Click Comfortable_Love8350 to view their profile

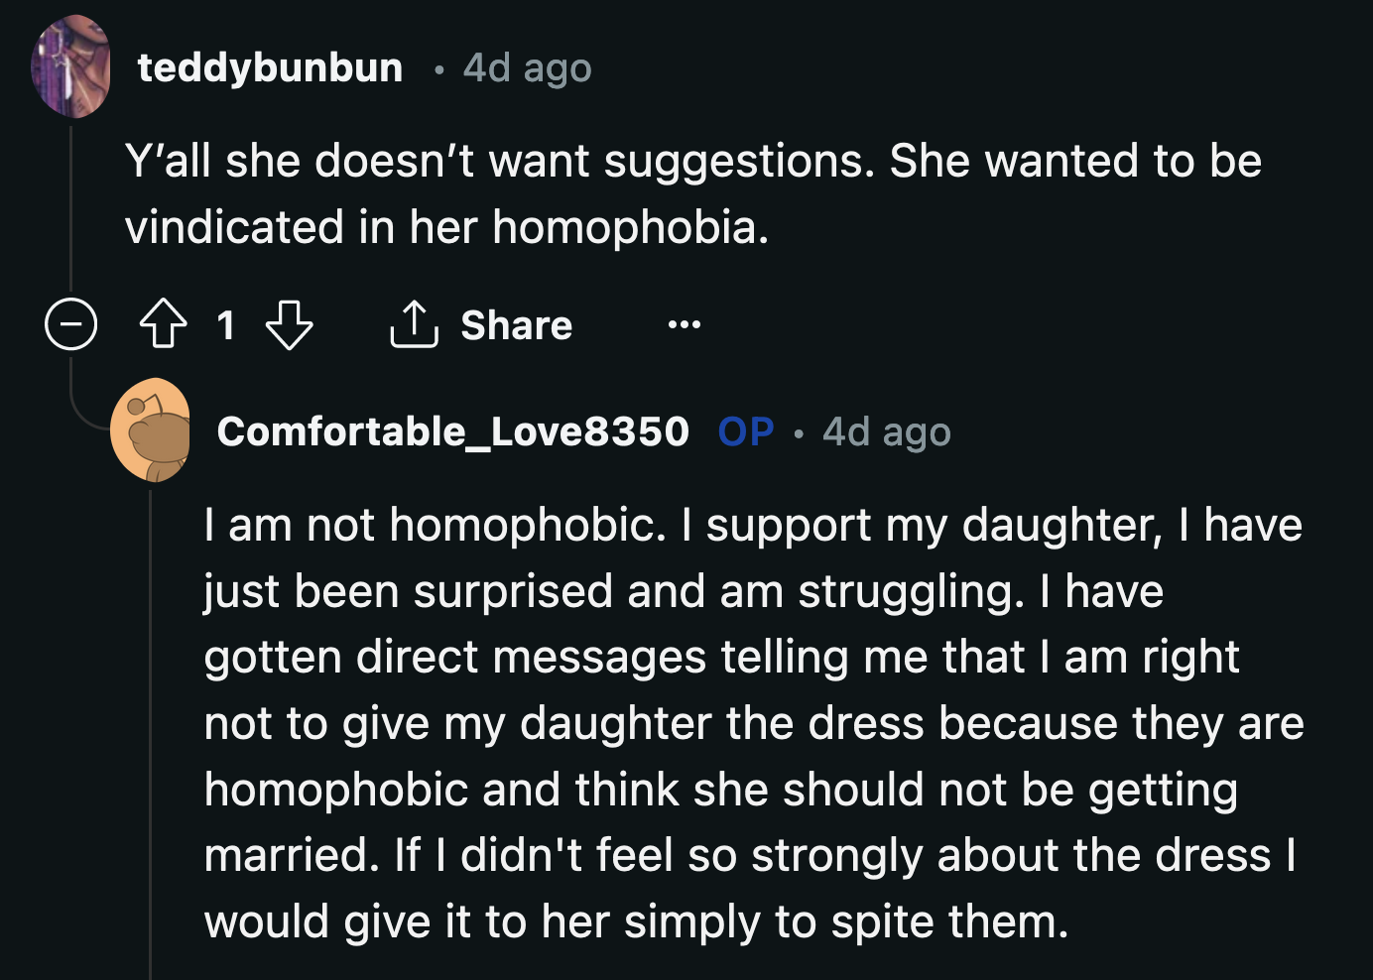point(452,431)
